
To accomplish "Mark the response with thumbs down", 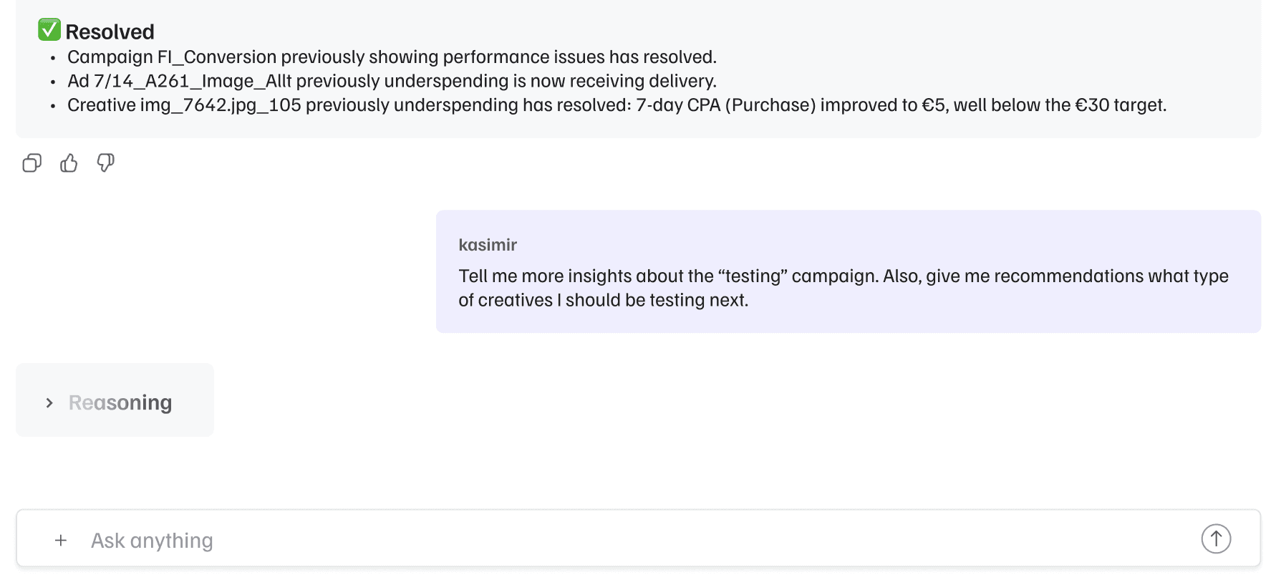I will pyautogui.click(x=106, y=163).
